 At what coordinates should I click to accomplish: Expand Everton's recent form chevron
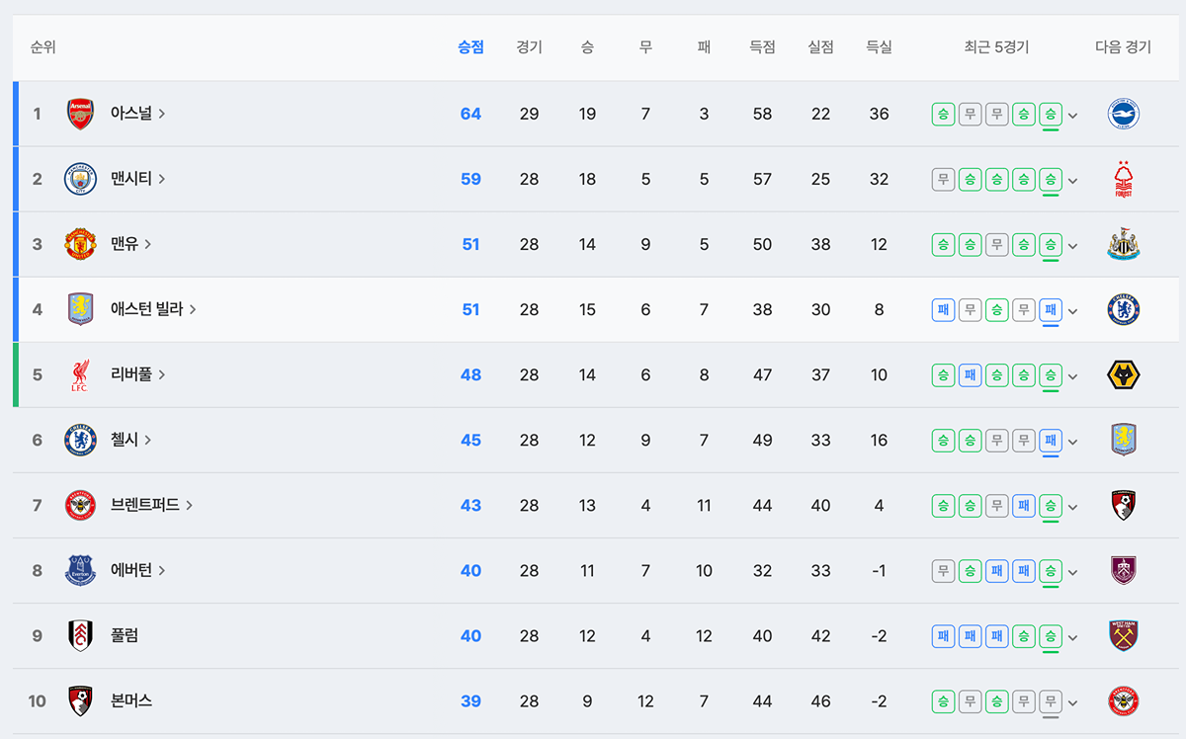tap(1073, 572)
